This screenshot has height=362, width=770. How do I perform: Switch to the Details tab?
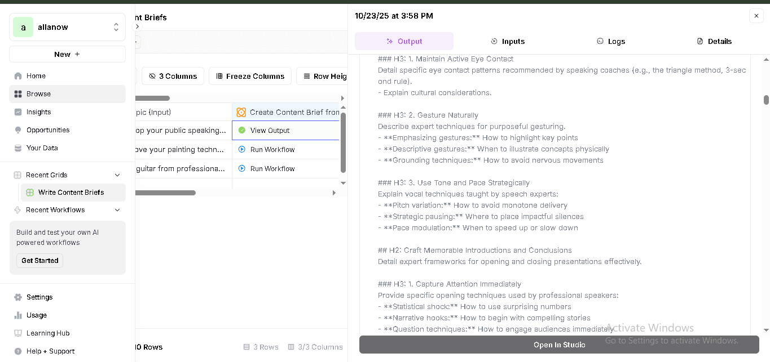point(714,41)
